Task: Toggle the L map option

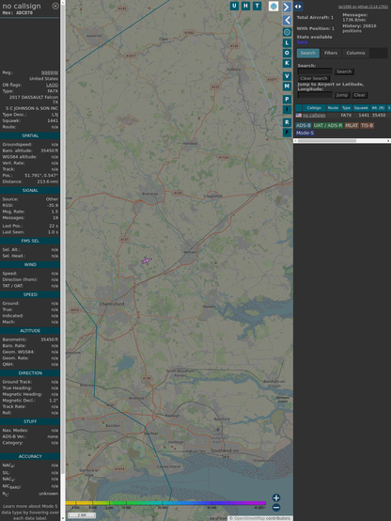Action: [287, 43]
